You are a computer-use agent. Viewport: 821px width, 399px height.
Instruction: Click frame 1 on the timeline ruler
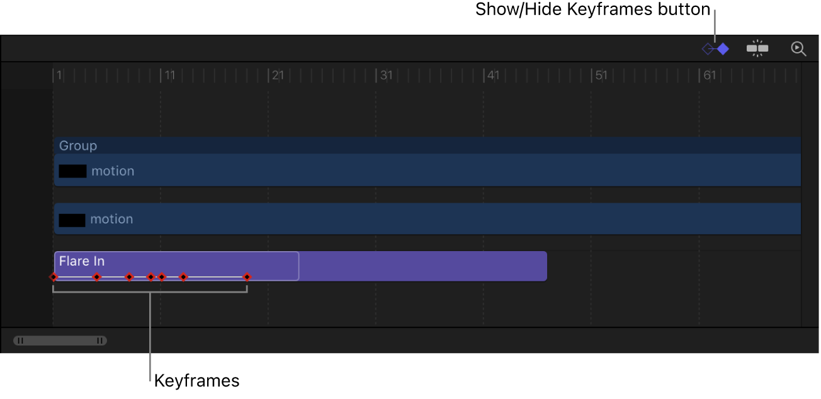(57, 75)
